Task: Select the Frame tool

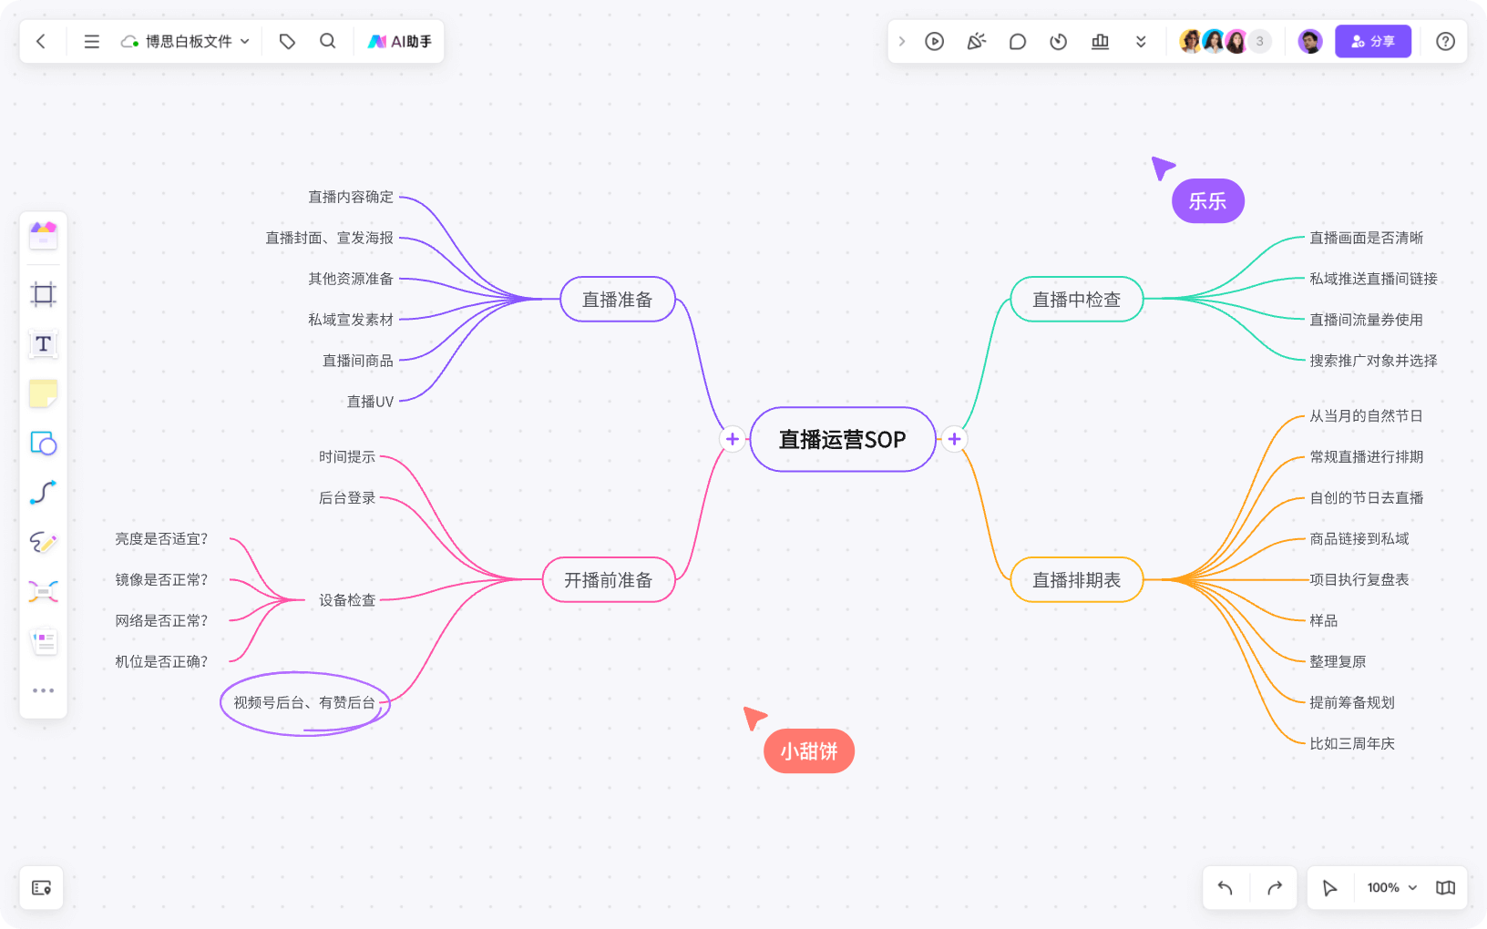Action: 43,293
